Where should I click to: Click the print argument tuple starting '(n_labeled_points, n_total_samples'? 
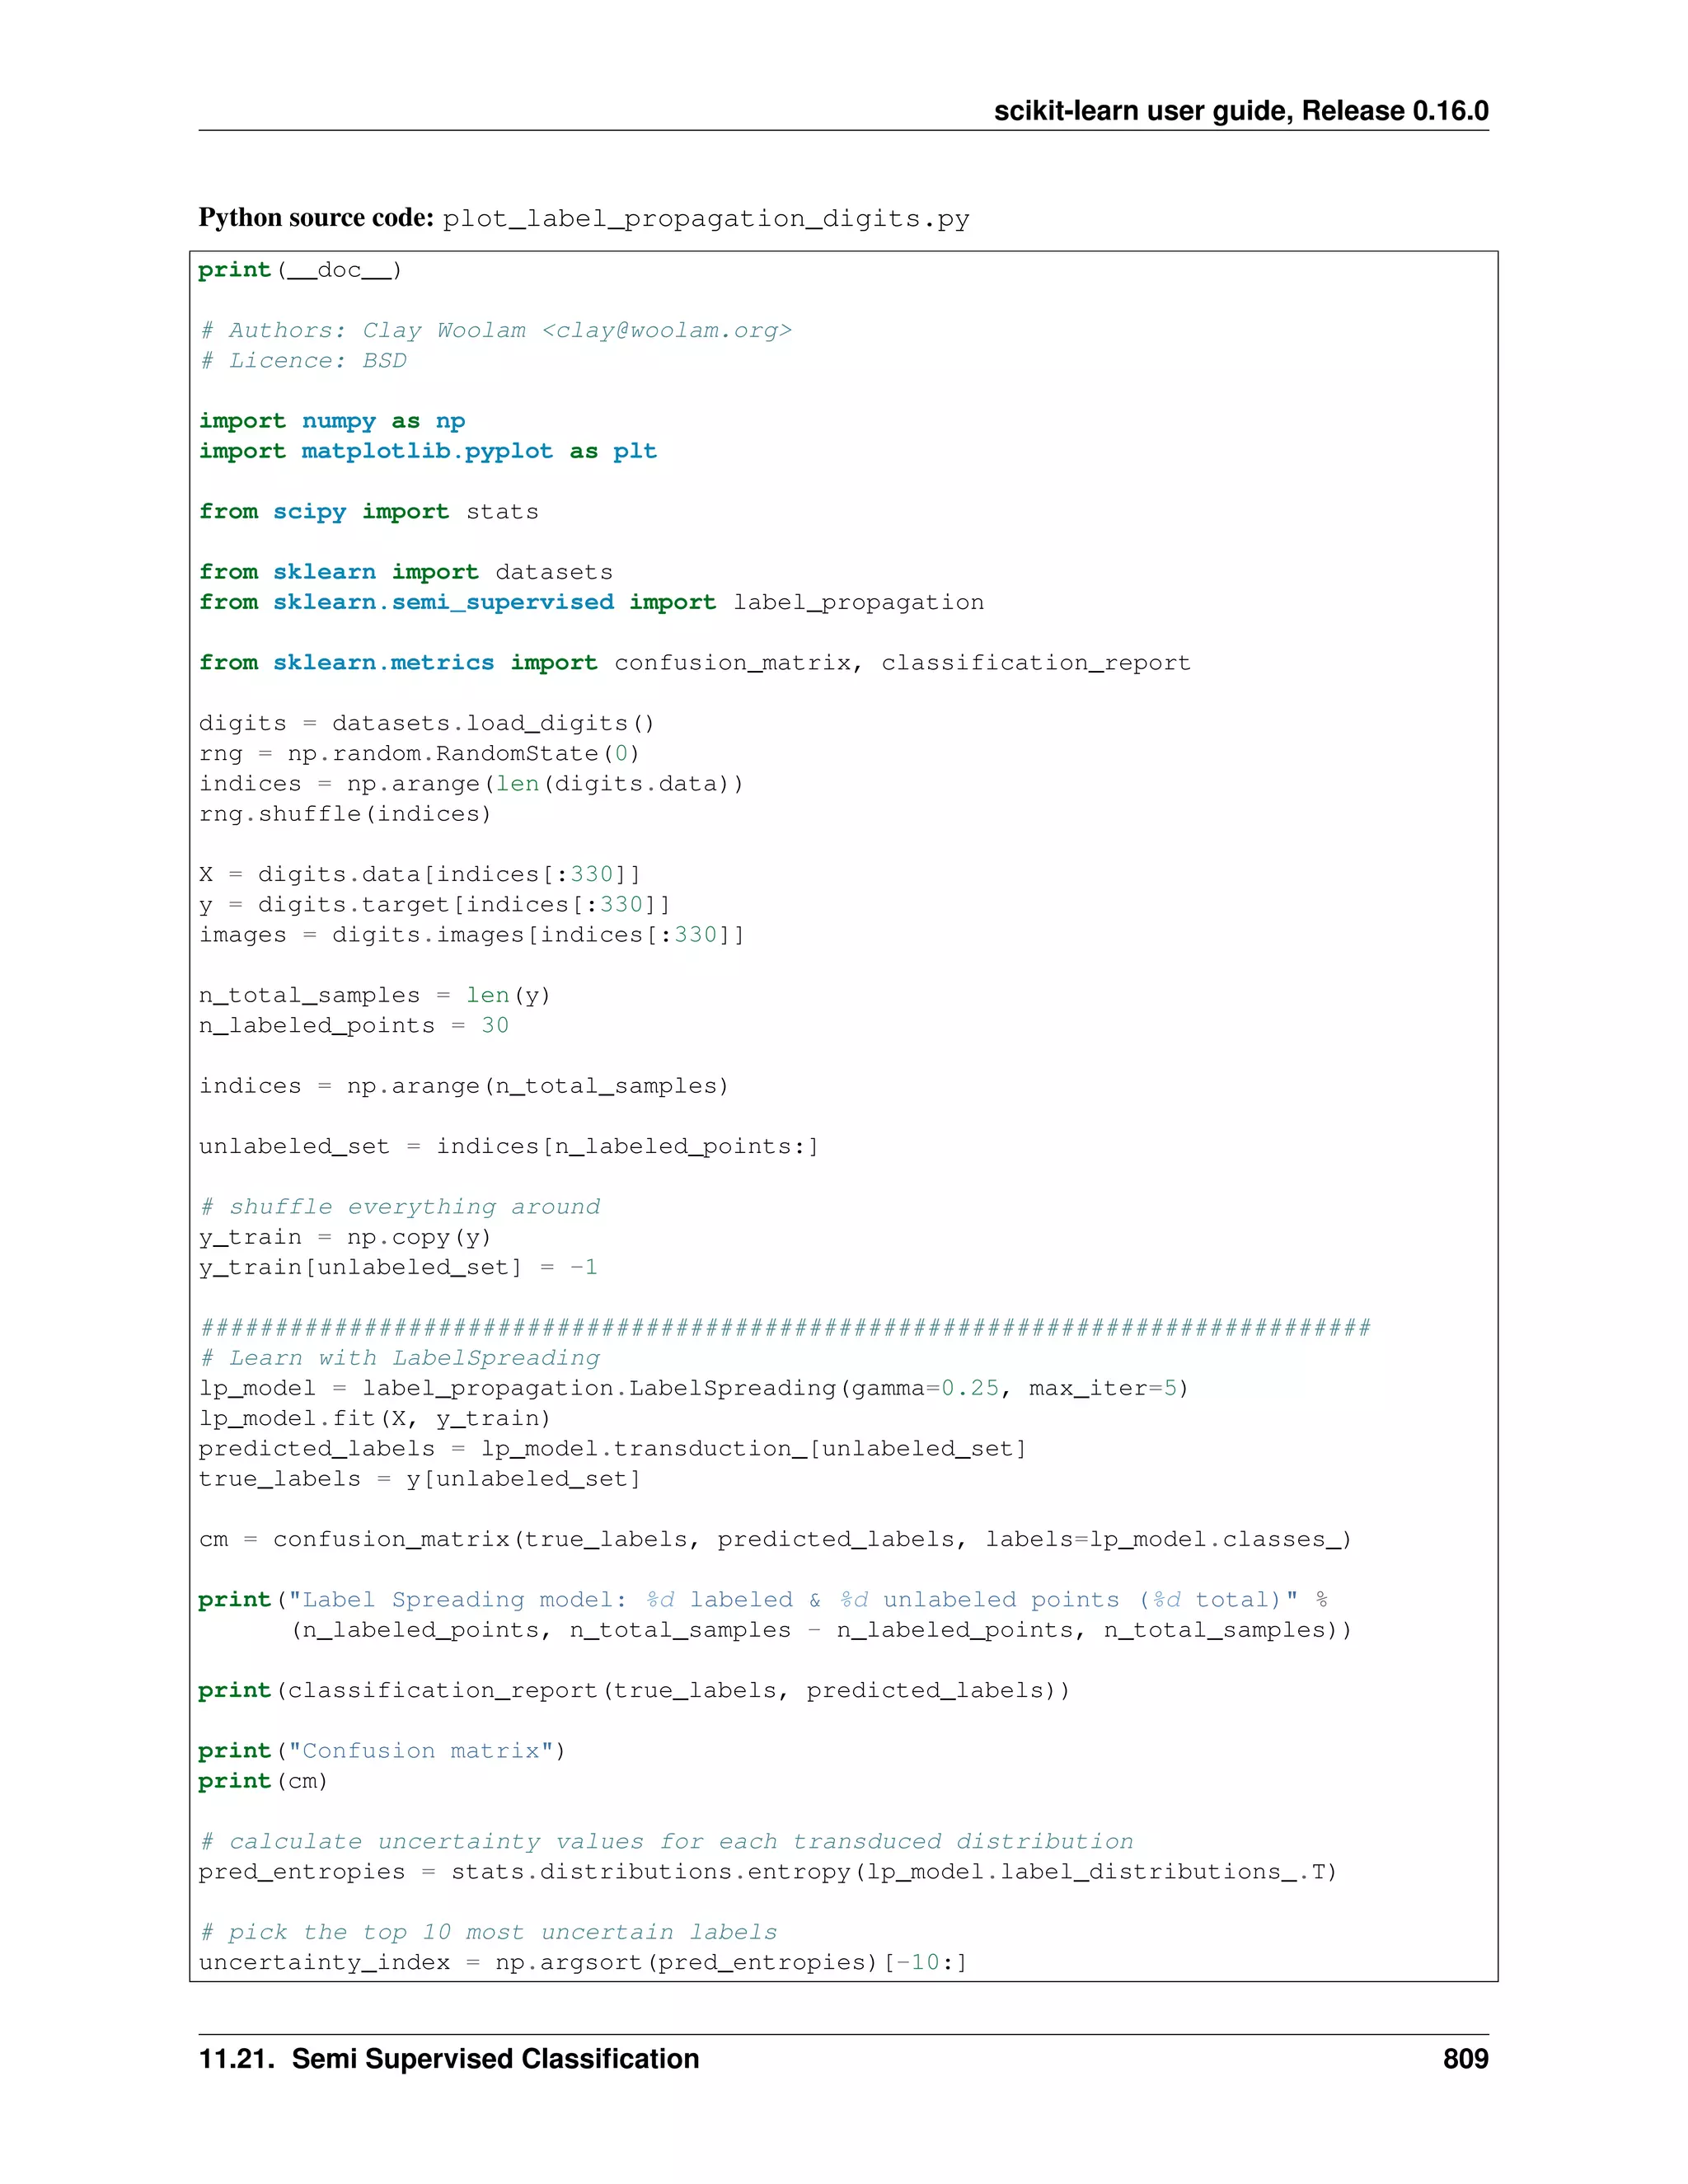(822, 1630)
